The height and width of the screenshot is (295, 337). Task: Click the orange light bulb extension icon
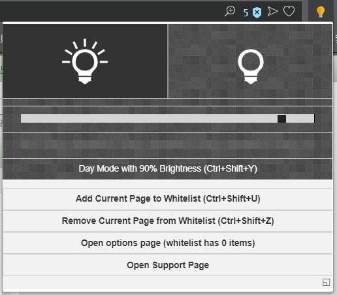pos(321,12)
